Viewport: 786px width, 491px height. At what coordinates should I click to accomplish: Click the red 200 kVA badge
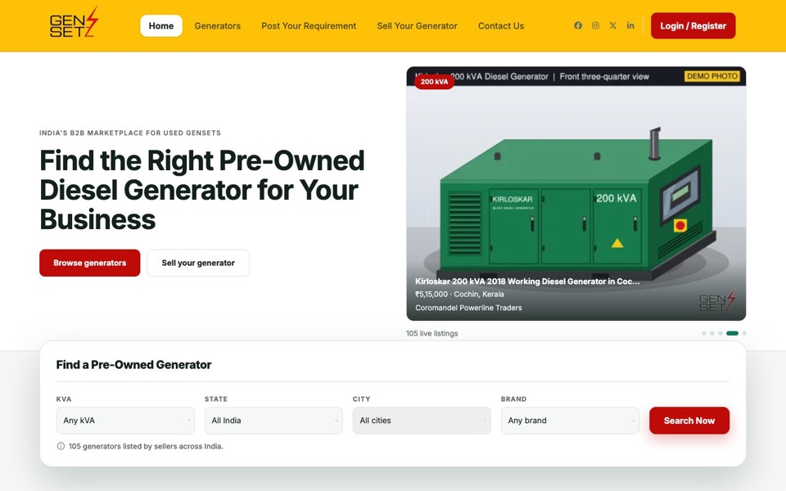pyautogui.click(x=434, y=82)
